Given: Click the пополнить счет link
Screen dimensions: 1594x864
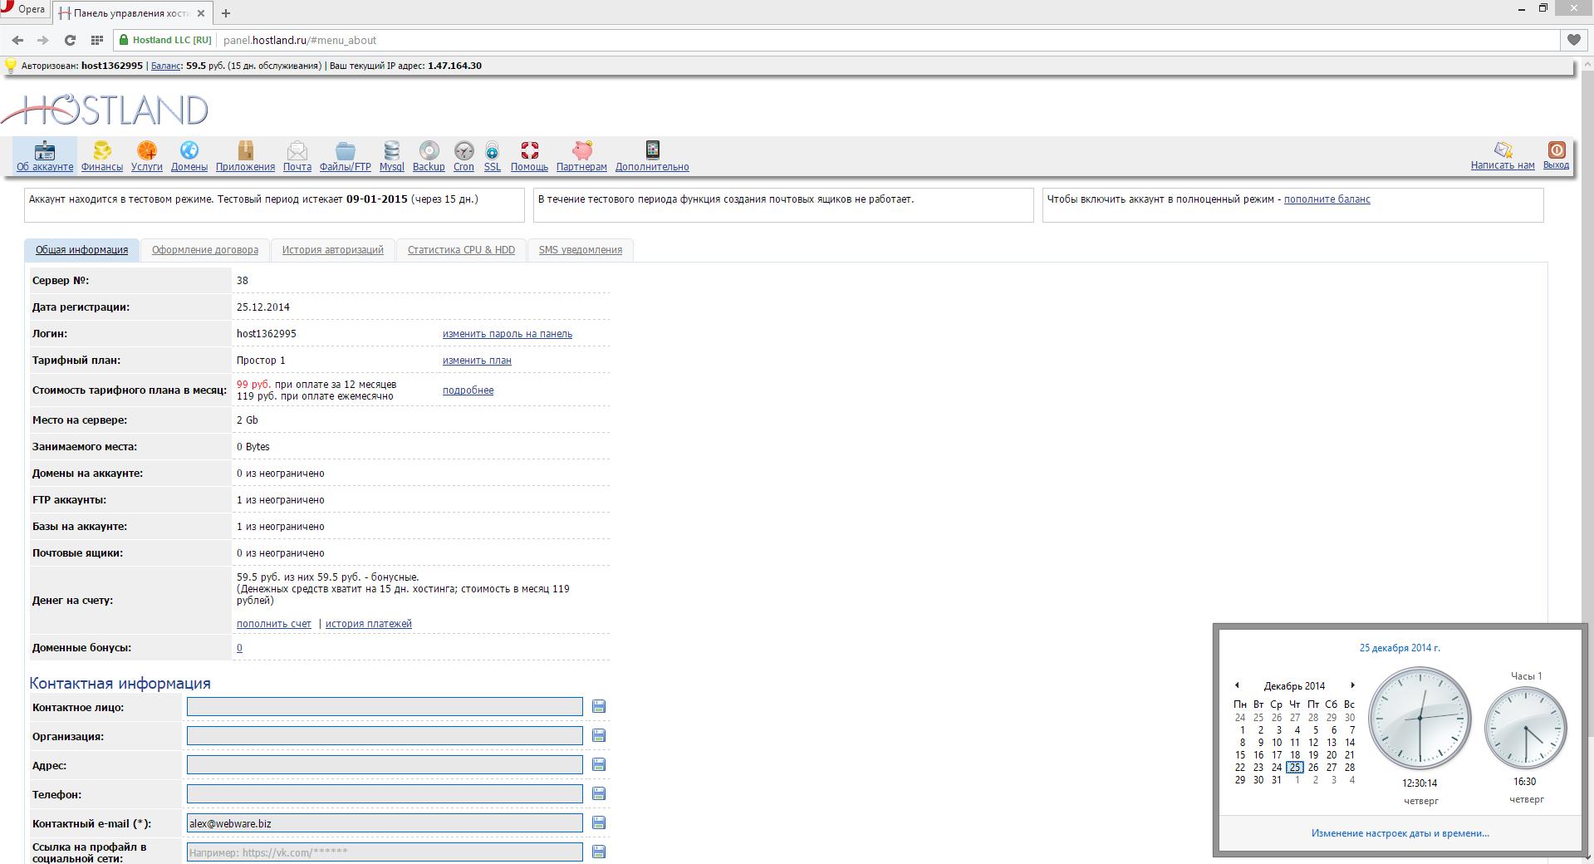Looking at the screenshot, I should 273,624.
